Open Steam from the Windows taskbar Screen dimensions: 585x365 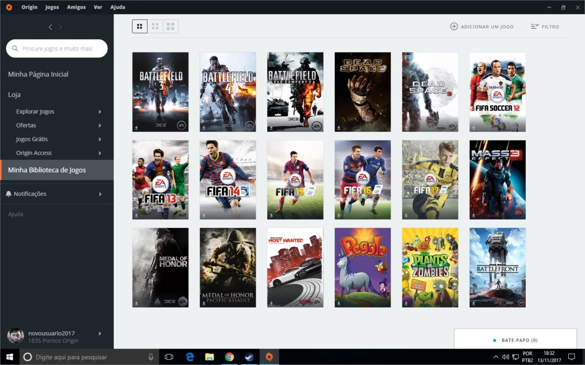[x=249, y=357]
